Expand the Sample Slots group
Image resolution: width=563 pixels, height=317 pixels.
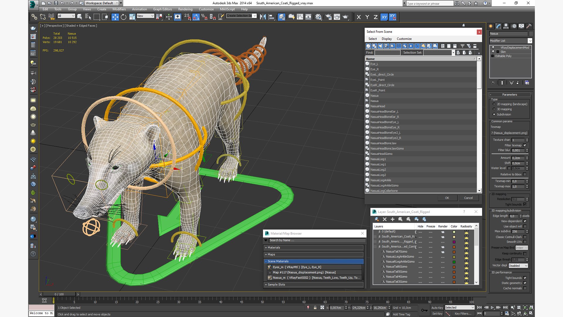(314, 284)
